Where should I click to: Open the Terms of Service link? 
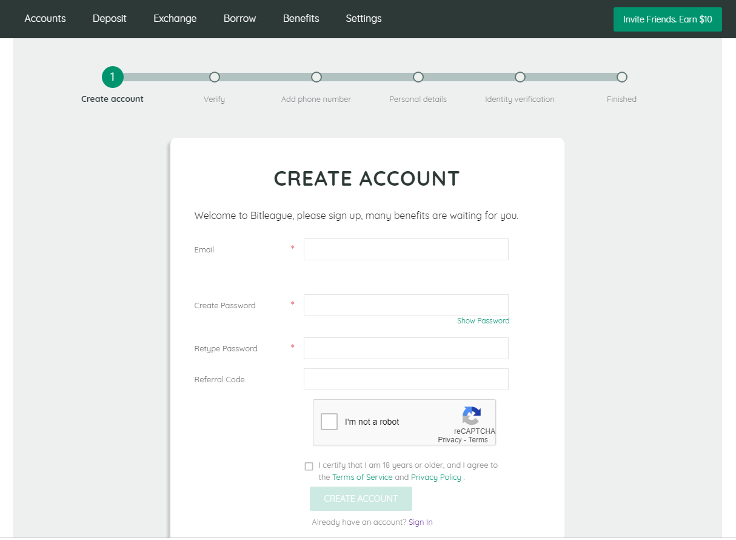[x=363, y=478]
